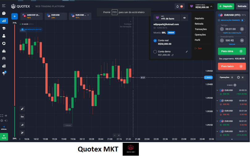Select Perfil in the account menu
The image size is (250, 156).
click(197, 40)
